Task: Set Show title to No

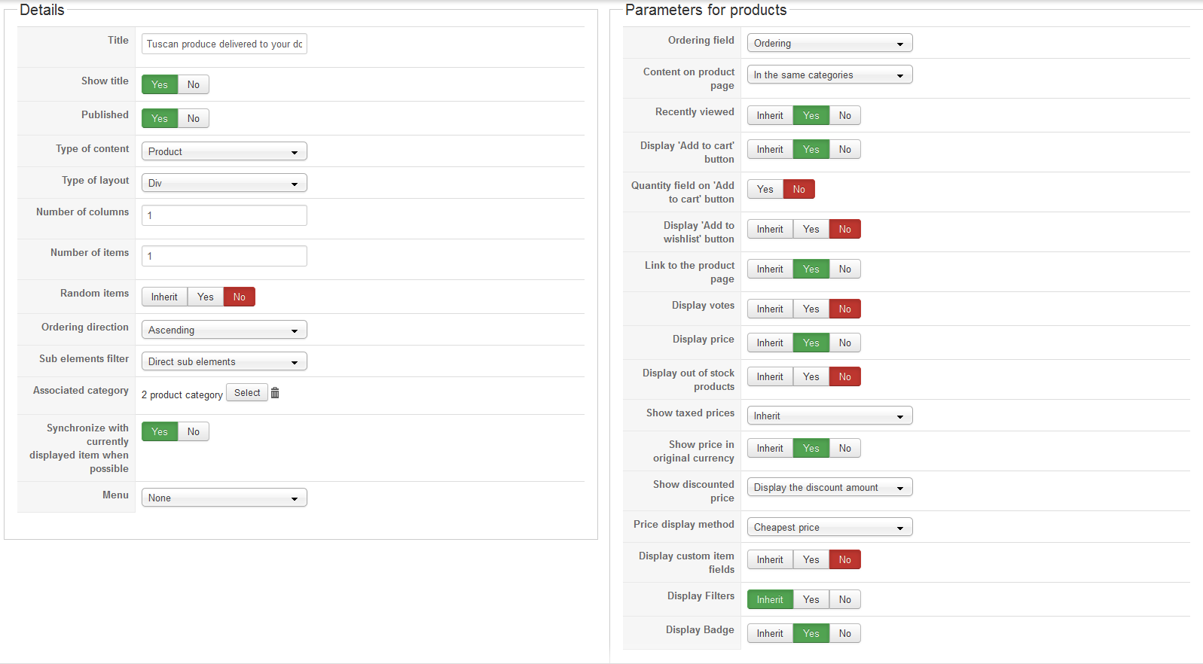Action: pyautogui.click(x=194, y=84)
